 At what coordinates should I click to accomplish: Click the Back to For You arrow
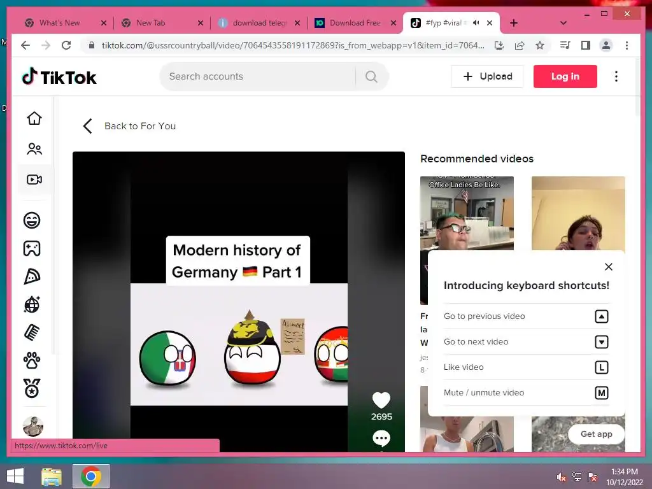[x=87, y=126]
